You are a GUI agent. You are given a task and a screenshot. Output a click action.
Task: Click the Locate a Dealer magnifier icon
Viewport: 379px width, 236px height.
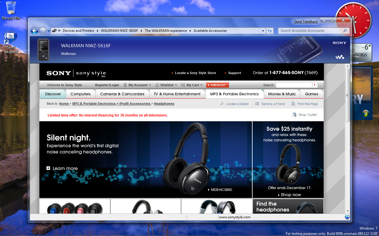(222, 104)
